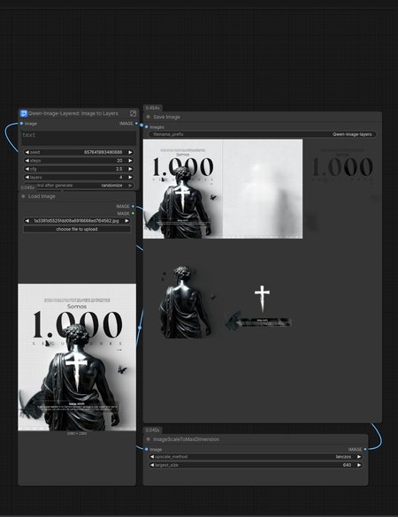
Task: Open the image filename .jpg combo box
Action: pyautogui.click(x=77, y=221)
